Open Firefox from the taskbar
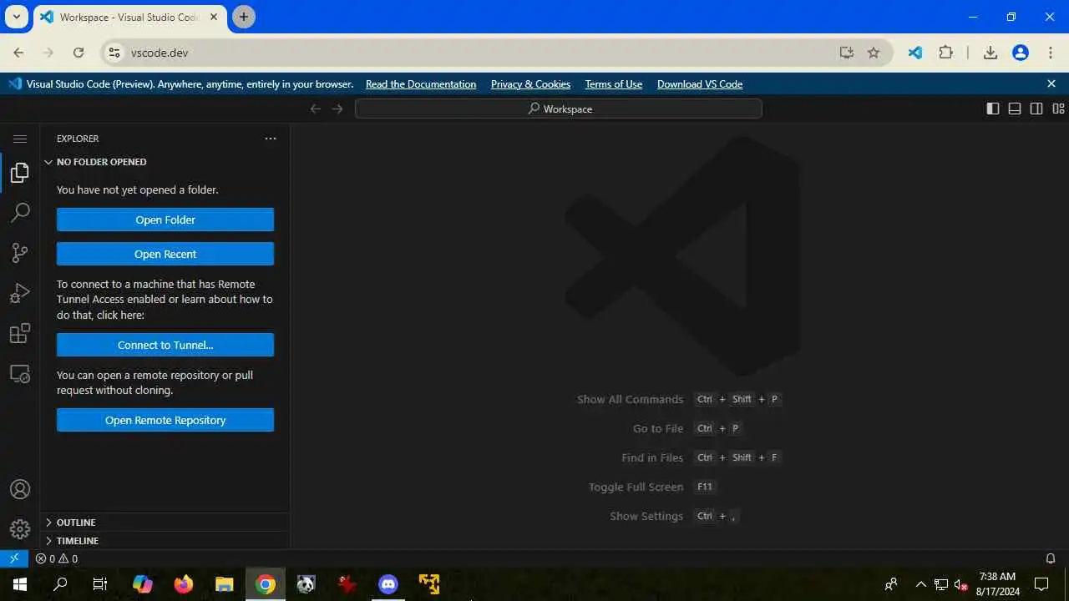This screenshot has height=601, width=1069. point(183,584)
